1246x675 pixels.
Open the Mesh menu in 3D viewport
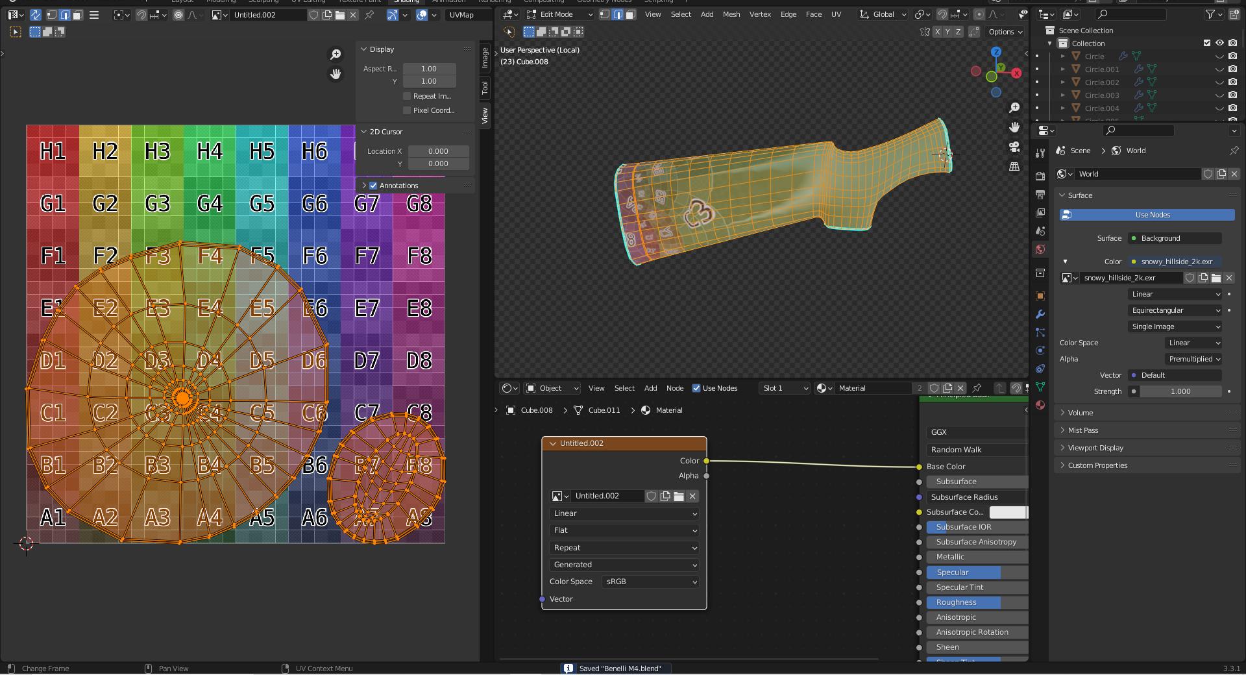[x=731, y=14]
